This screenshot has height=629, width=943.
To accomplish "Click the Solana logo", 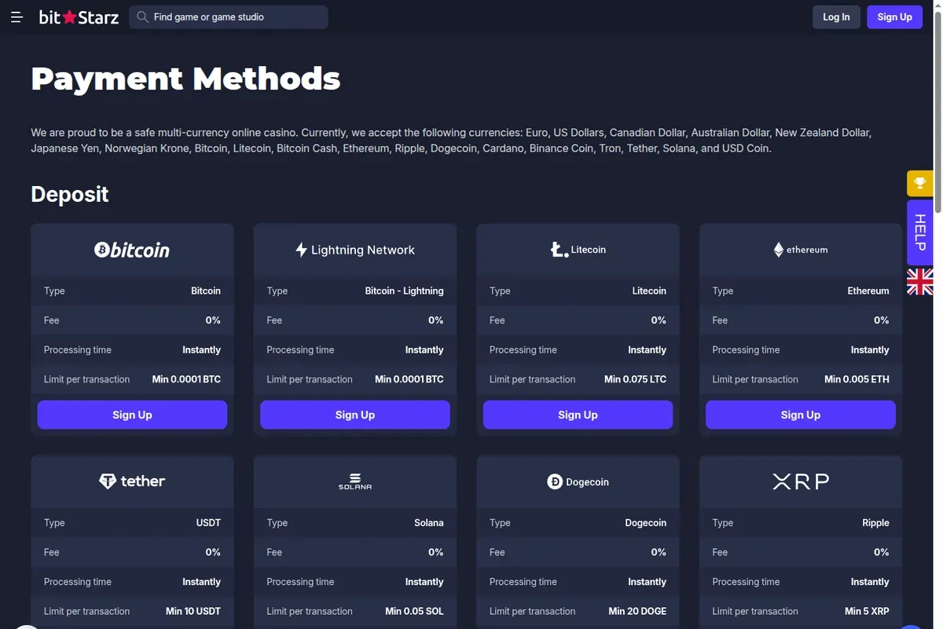I will click(355, 481).
